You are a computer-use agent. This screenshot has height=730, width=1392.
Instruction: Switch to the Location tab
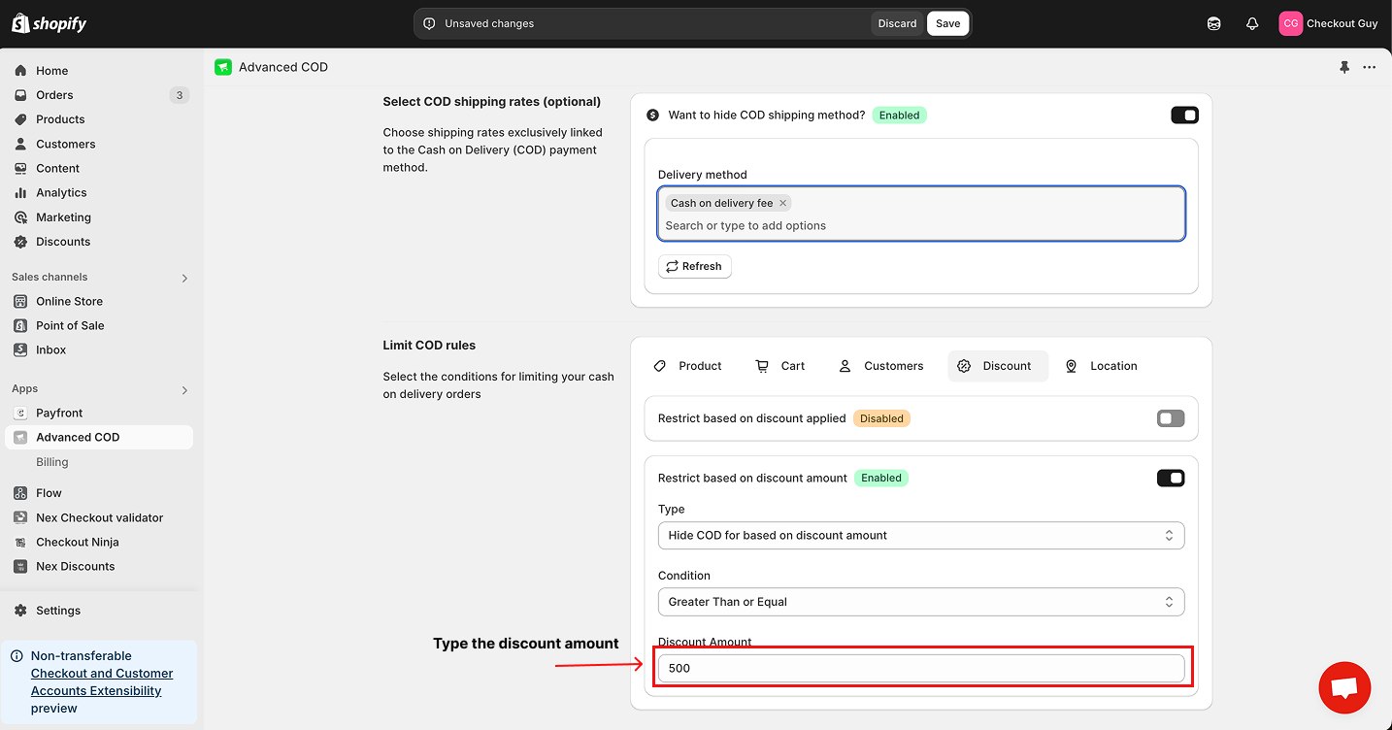pos(1101,366)
